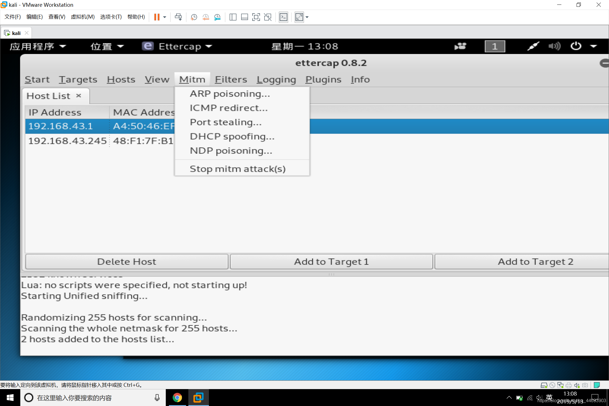Image resolution: width=609 pixels, height=406 pixels.
Task: Click the Kali network connection icon
Action: pyautogui.click(x=533, y=46)
